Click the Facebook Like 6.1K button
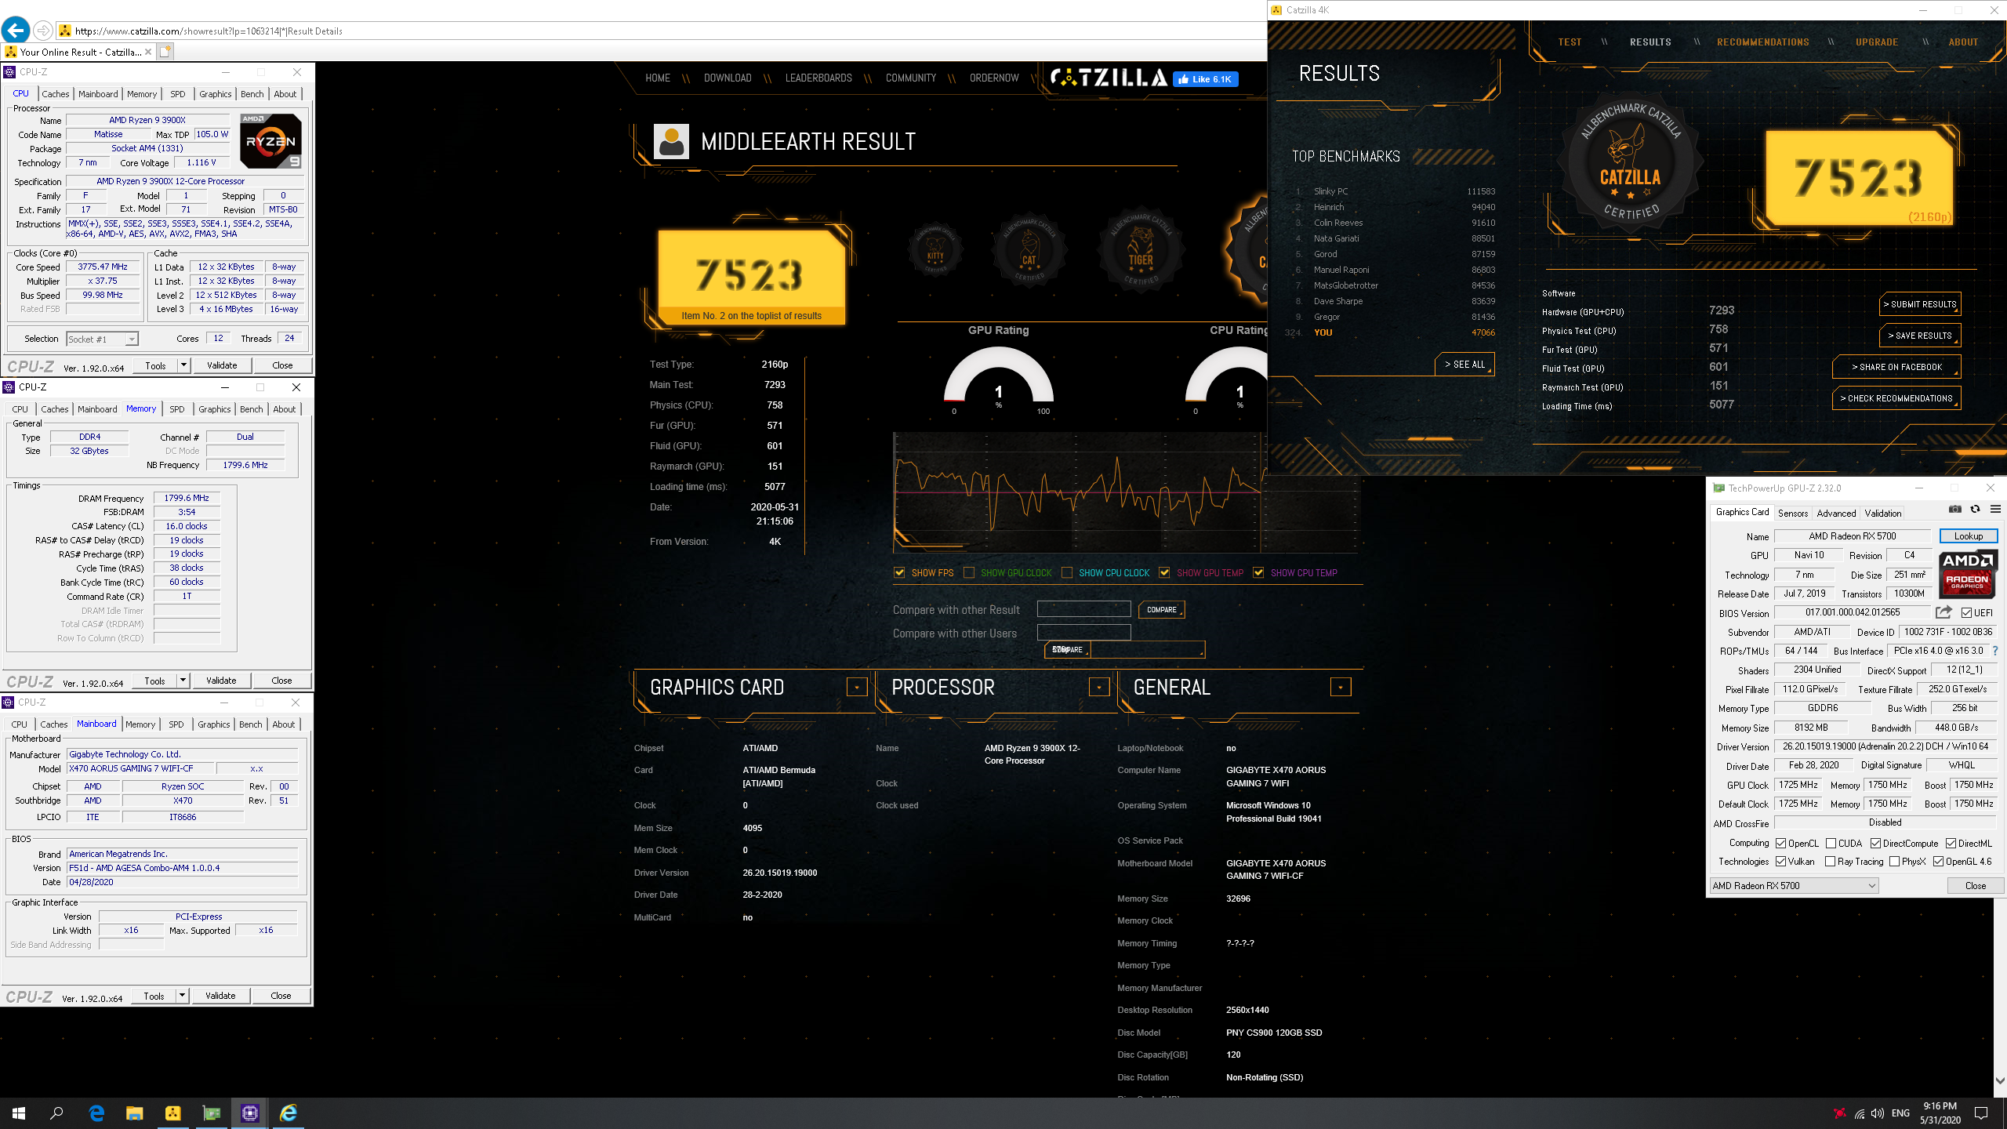This screenshot has width=2007, height=1129. coord(1205,79)
